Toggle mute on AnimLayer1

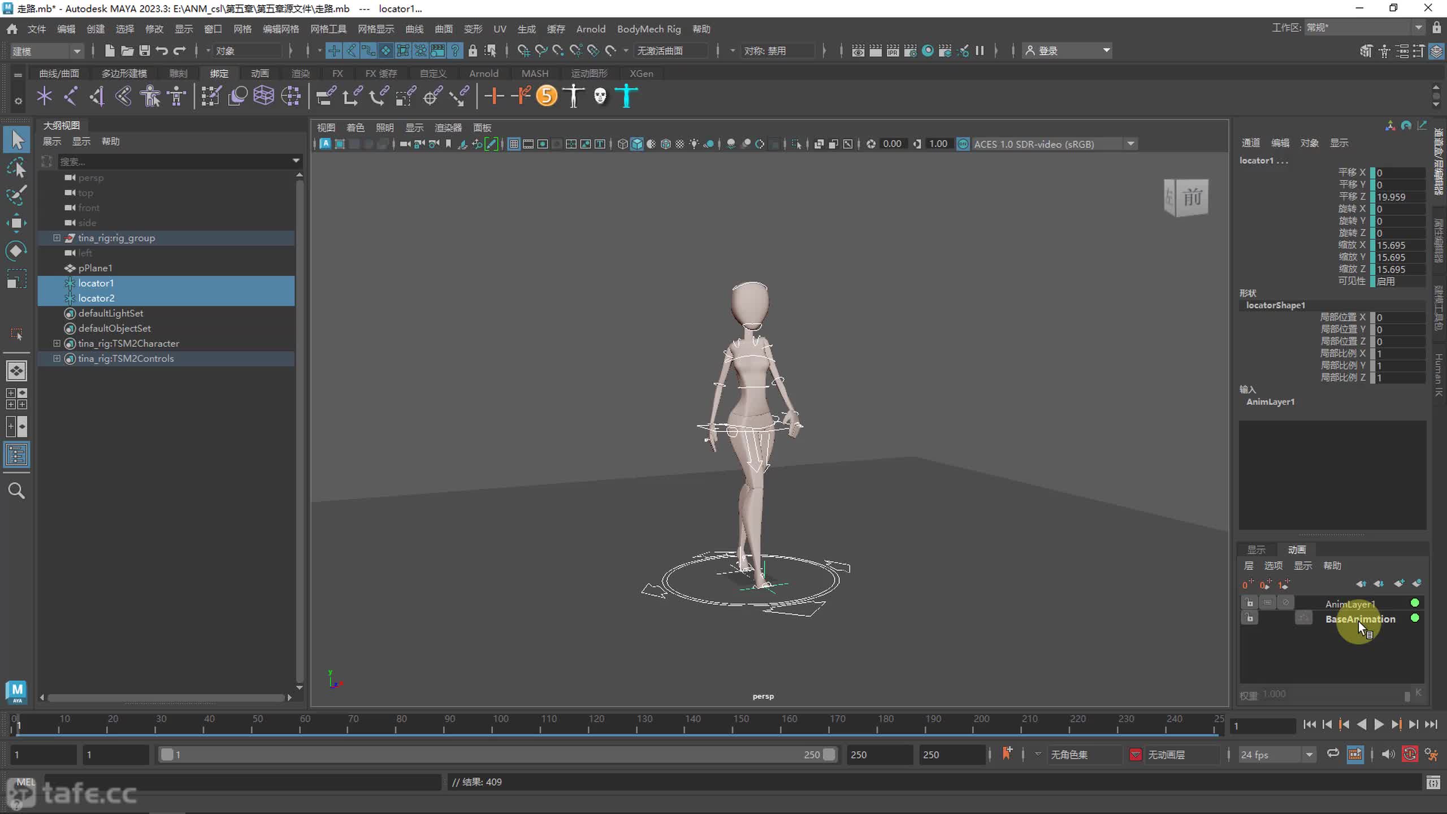point(1285,603)
